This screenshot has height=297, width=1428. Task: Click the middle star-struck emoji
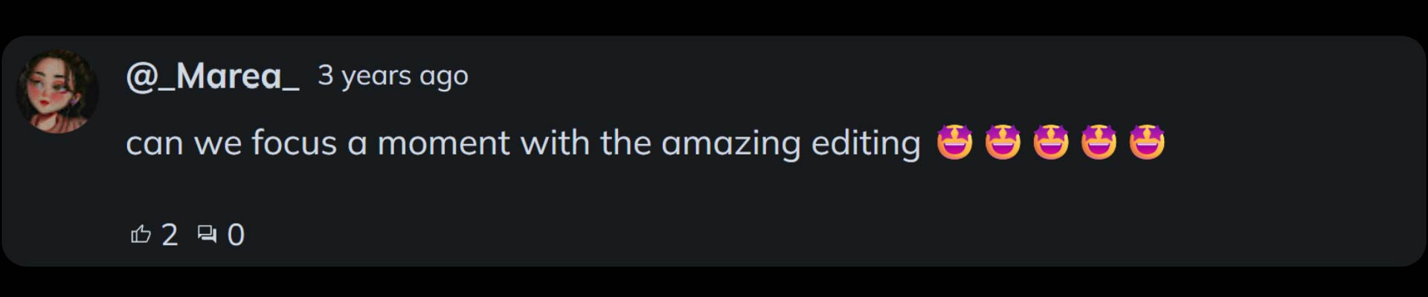[1051, 142]
